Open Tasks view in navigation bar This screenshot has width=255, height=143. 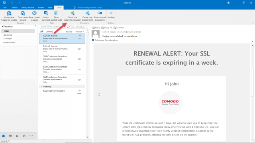point(24,136)
